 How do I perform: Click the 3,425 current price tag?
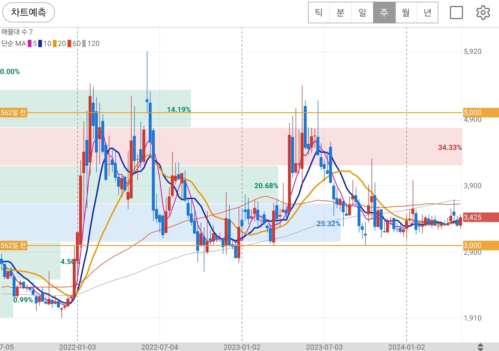[x=481, y=217]
